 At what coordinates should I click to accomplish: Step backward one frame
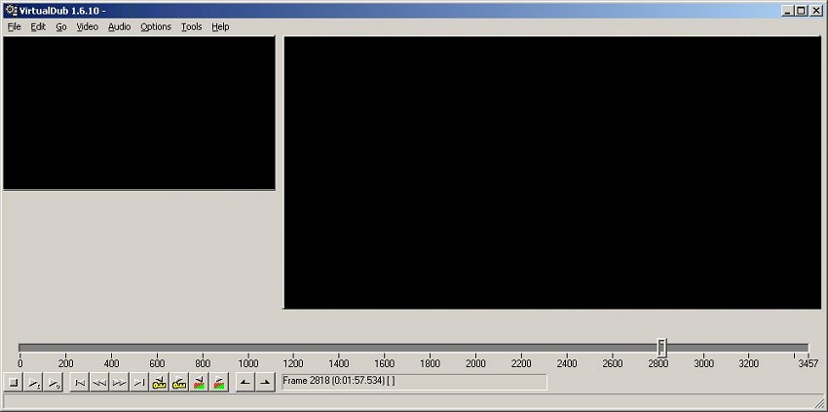pos(99,383)
